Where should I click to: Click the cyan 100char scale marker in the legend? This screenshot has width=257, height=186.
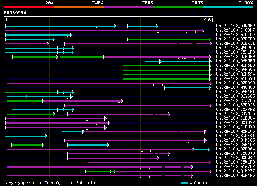coord(184,183)
